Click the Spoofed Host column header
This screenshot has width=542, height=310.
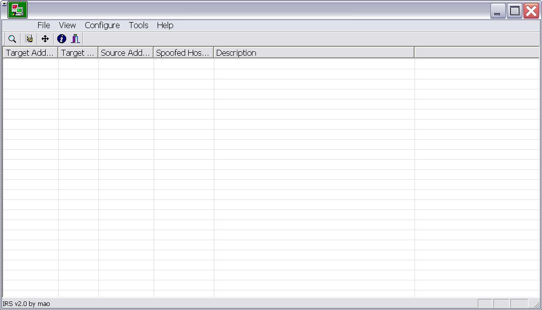pyautogui.click(x=184, y=53)
